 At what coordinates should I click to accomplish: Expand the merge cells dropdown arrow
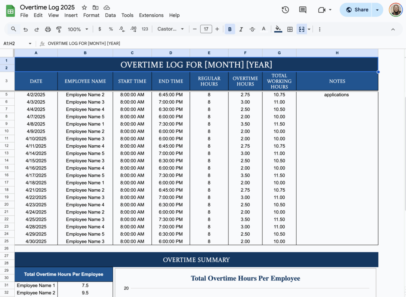308,29
